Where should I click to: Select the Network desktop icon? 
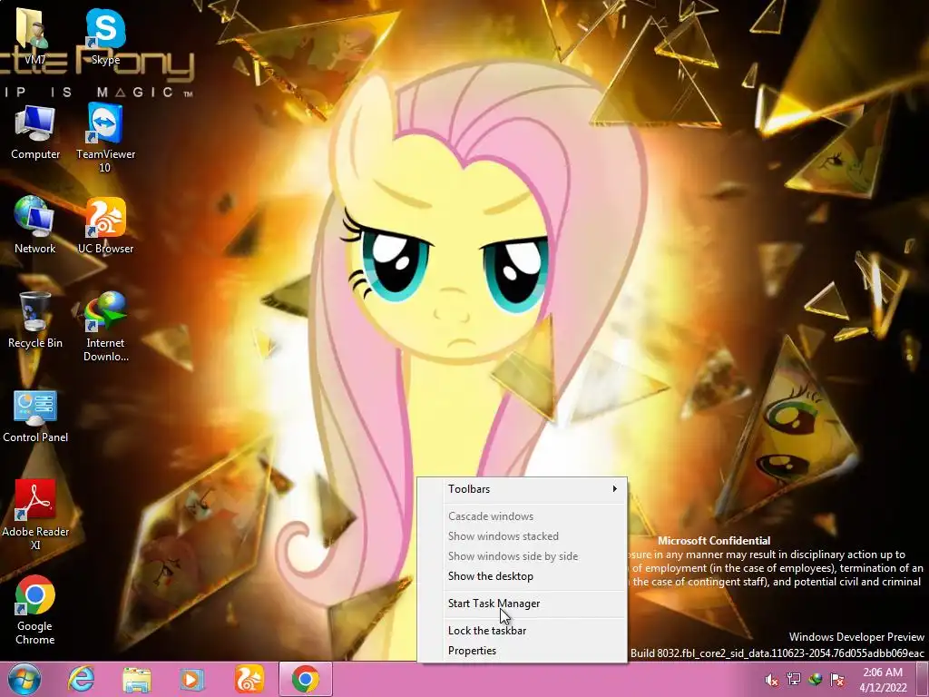[34, 225]
